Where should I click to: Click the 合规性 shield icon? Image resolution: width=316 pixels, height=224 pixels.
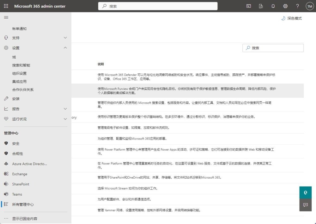coord(6,153)
